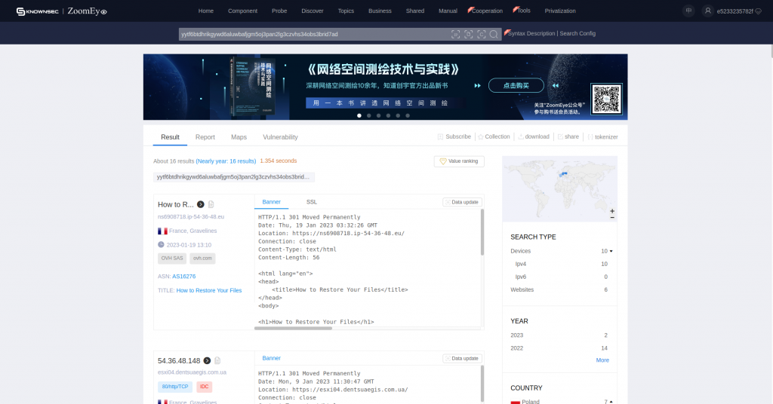Click the backward arrows on the banner
Viewport: 773px width, 404px height.
coord(555,86)
